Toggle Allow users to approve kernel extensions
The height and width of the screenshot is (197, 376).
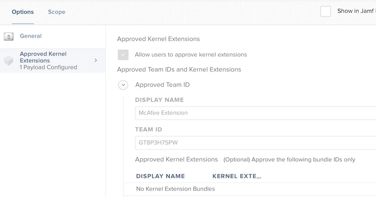(123, 55)
